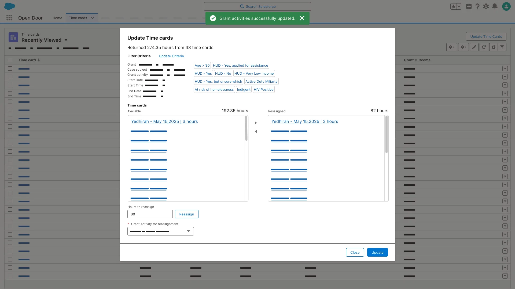This screenshot has height=289, width=515.
Task: Go to the Home tab
Action: [x=57, y=18]
